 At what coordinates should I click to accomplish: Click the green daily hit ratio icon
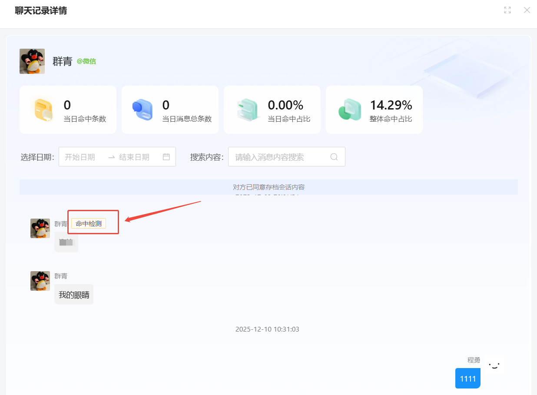246,110
